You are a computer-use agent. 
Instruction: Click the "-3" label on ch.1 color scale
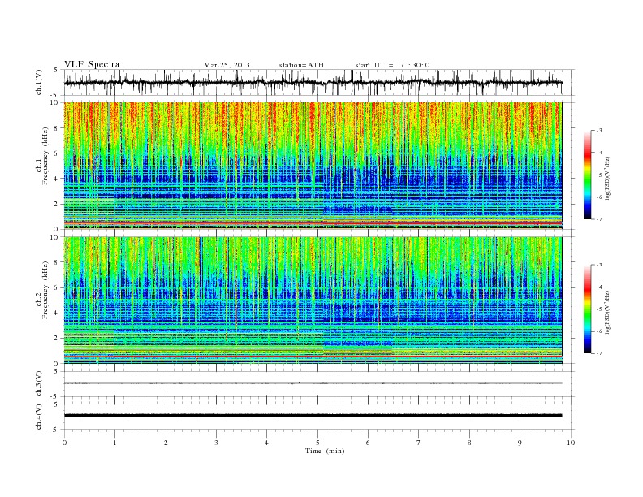click(x=599, y=131)
